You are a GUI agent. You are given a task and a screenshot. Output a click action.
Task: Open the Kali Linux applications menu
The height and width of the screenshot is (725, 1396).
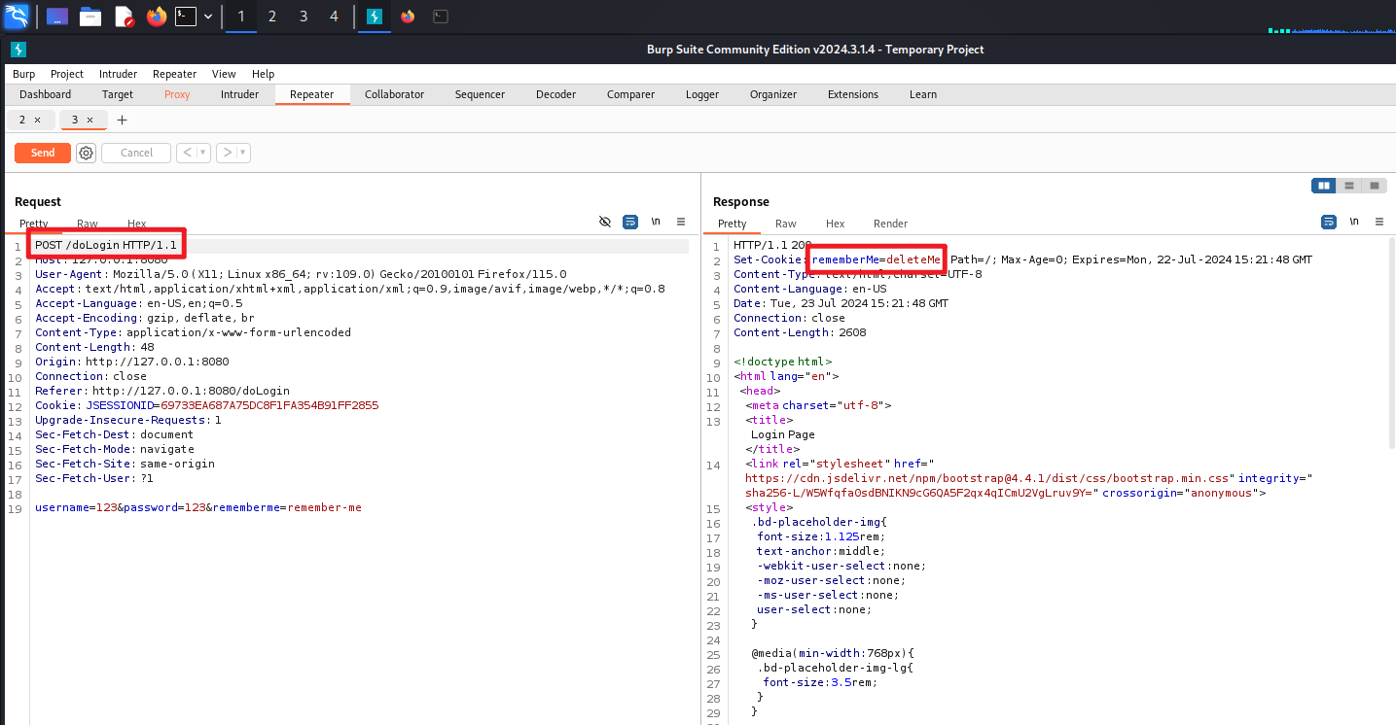(x=17, y=16)
